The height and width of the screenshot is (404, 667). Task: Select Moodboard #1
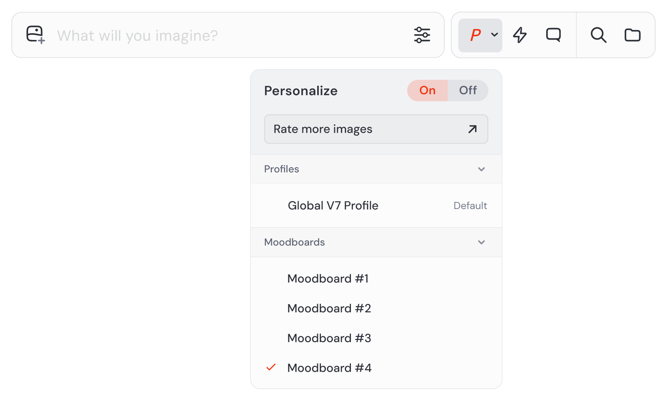(328, 279)
